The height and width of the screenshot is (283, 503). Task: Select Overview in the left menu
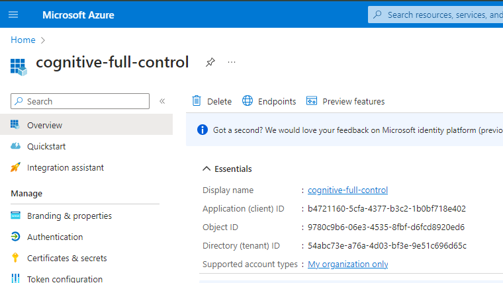44,125
